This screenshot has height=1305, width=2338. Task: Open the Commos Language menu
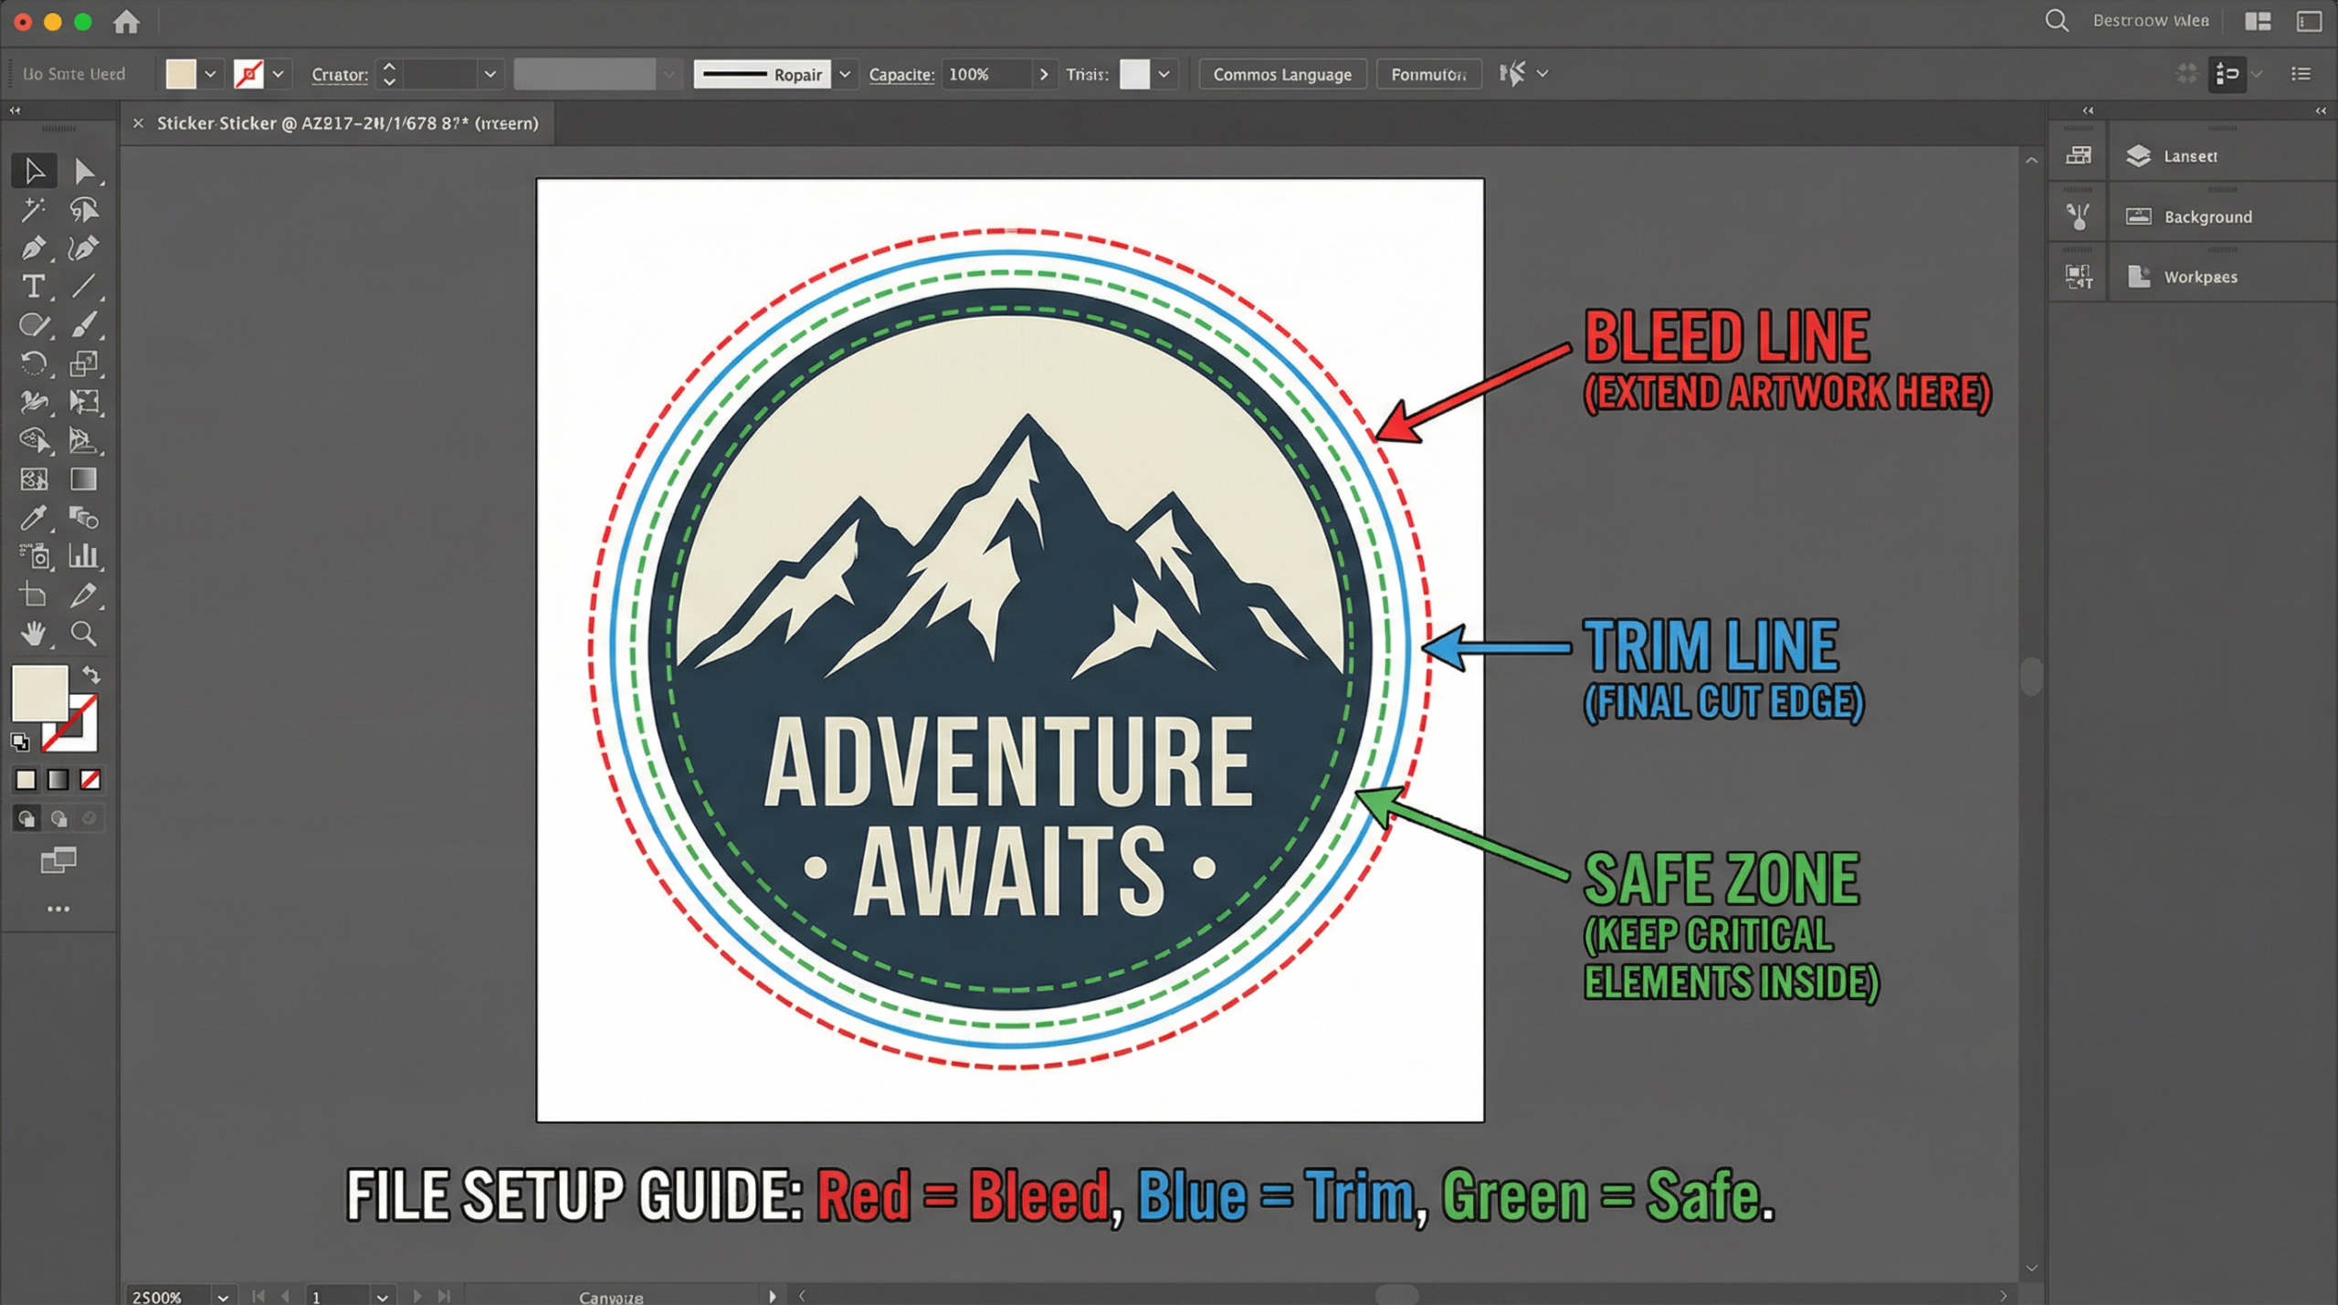tap(1281, 74)
